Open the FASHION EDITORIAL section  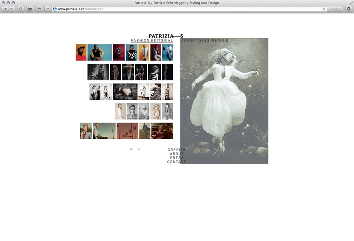pos(152,41)
